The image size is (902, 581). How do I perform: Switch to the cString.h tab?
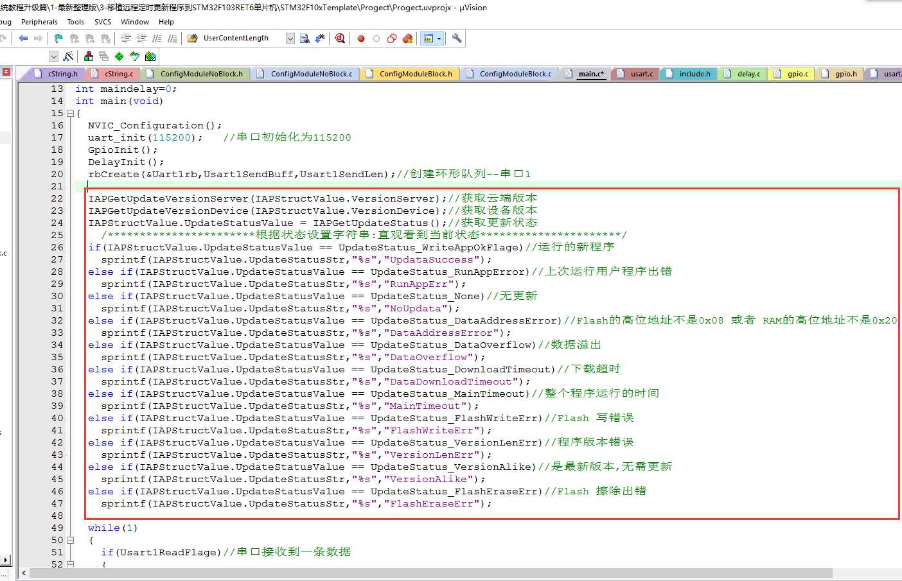click(x=55, y=74)
